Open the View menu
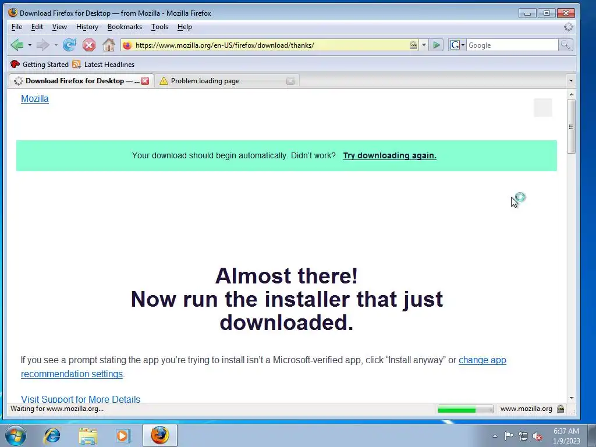 pos(59,27)
